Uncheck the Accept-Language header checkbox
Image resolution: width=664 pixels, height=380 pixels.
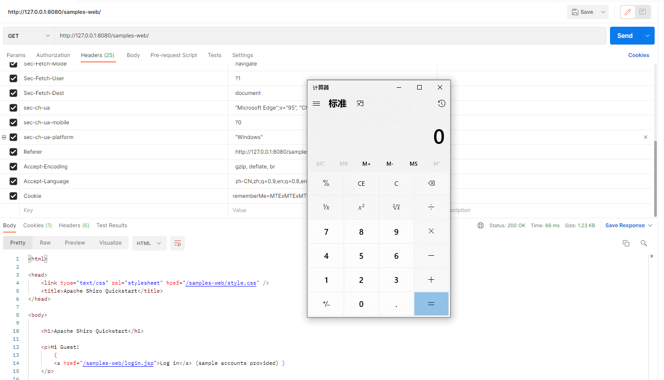click(x=13, y=181)
